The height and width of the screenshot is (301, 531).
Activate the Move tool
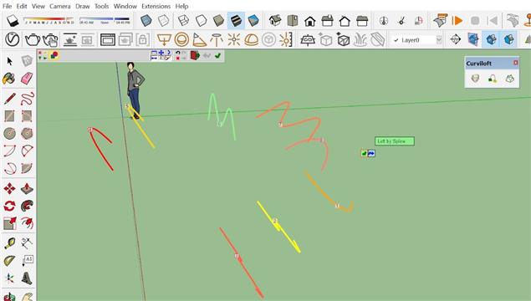point(9,189)
